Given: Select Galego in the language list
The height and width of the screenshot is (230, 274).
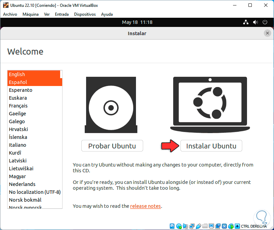Looking at the screenshot, I should (x=35, y=121).
